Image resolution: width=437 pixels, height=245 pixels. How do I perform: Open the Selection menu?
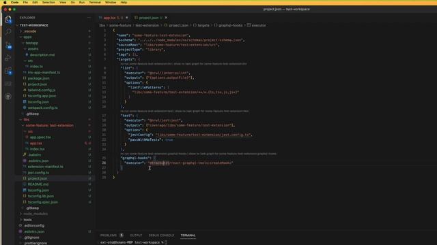(x=48, y=2)
